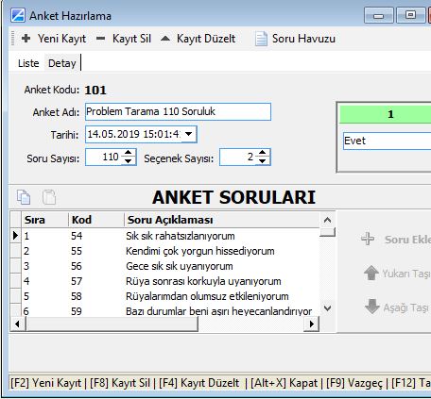431x399 pixels.
Task: Click status bar text '[Alt+X] Kapat'
Action: (284, 383)
